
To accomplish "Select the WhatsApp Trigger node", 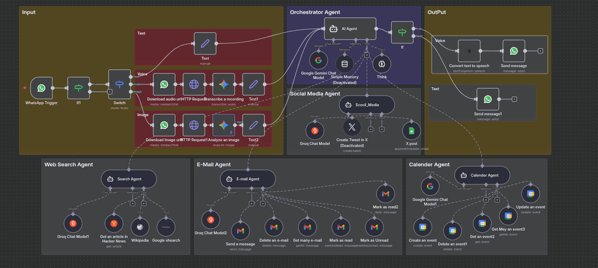I will (x=41, y=88).
